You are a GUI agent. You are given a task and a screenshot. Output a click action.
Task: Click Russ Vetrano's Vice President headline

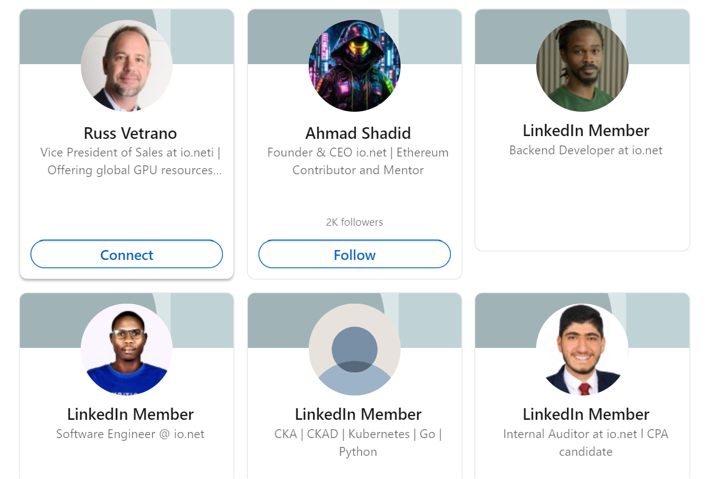point(129,161)
